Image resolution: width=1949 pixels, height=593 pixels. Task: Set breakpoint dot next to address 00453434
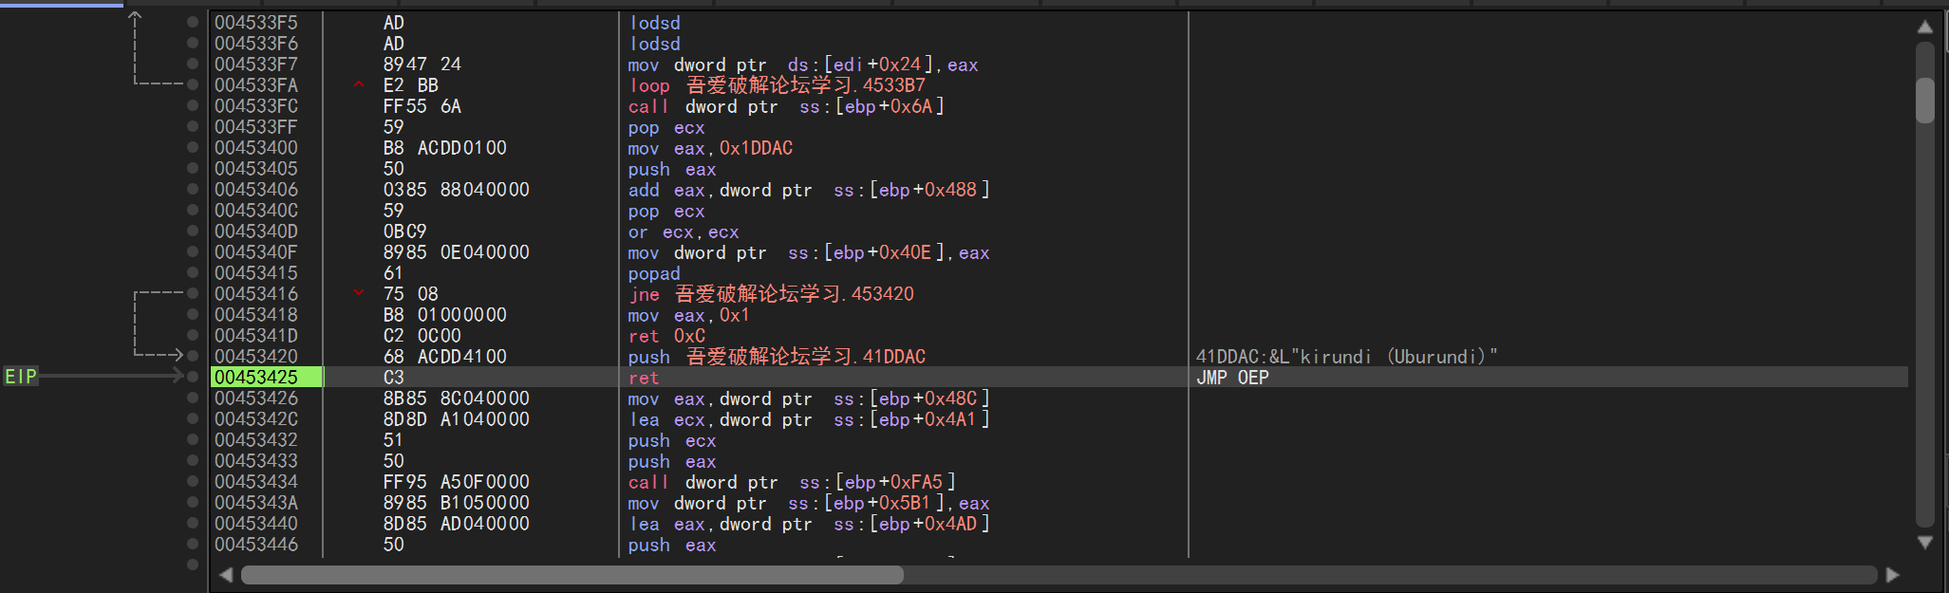click(x=193, y=481)
